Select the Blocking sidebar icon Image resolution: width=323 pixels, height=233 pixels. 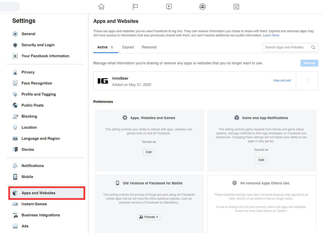coord(14,116)
